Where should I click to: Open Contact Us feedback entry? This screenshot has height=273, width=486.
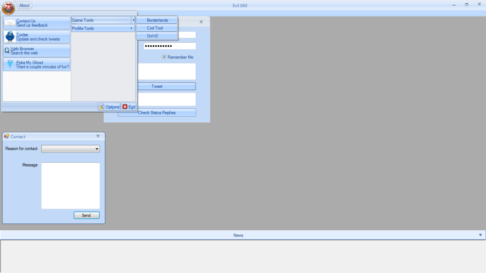point(37,23)
